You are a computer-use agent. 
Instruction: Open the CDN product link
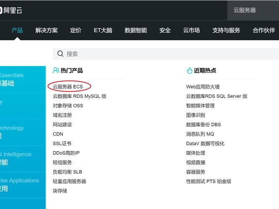click(x=58, y=134)
